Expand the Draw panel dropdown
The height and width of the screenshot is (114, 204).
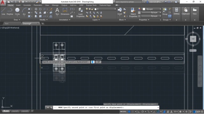[17, 20]
